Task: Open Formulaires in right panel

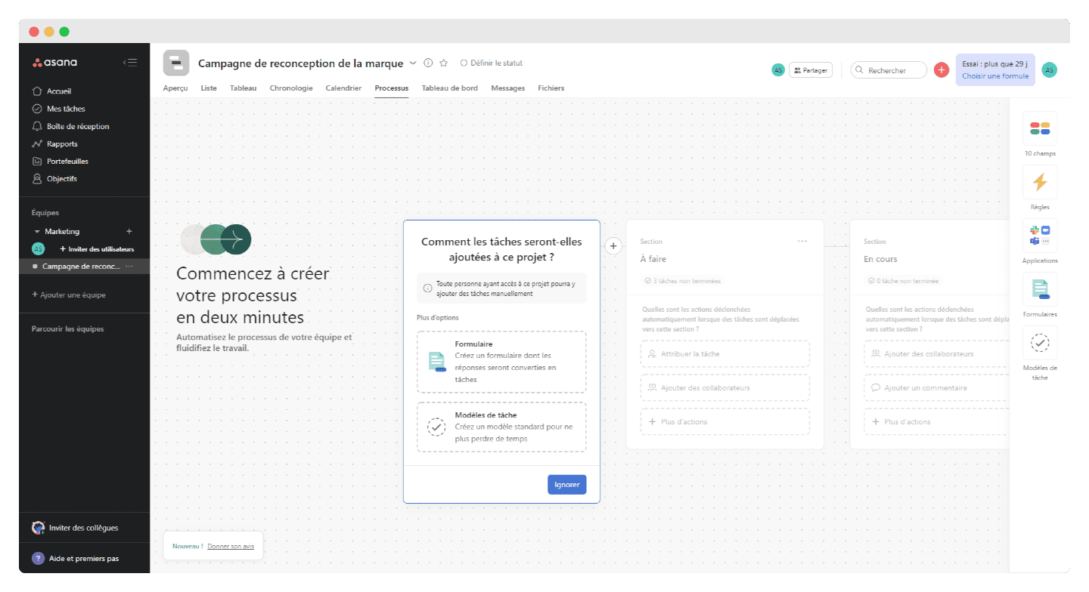Action: 1040,289
